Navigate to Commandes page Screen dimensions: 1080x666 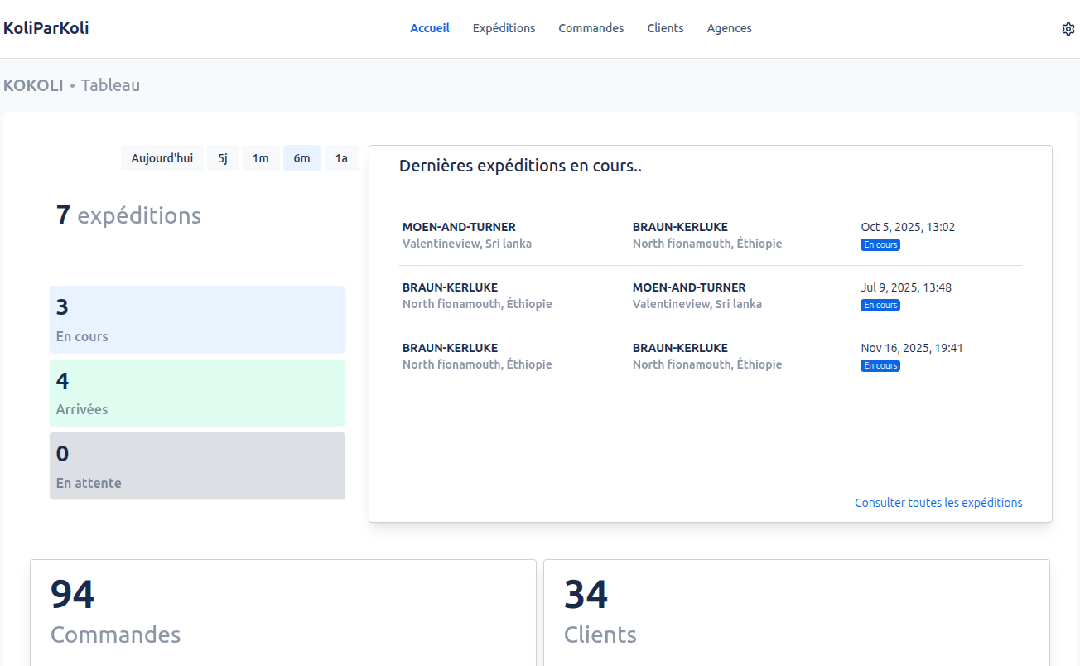591,28
